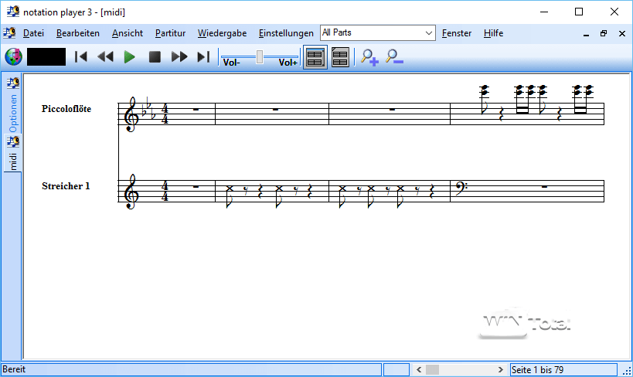Open the Ansicht menu
This screenshot has width=633, height=377.
[128, 33]
